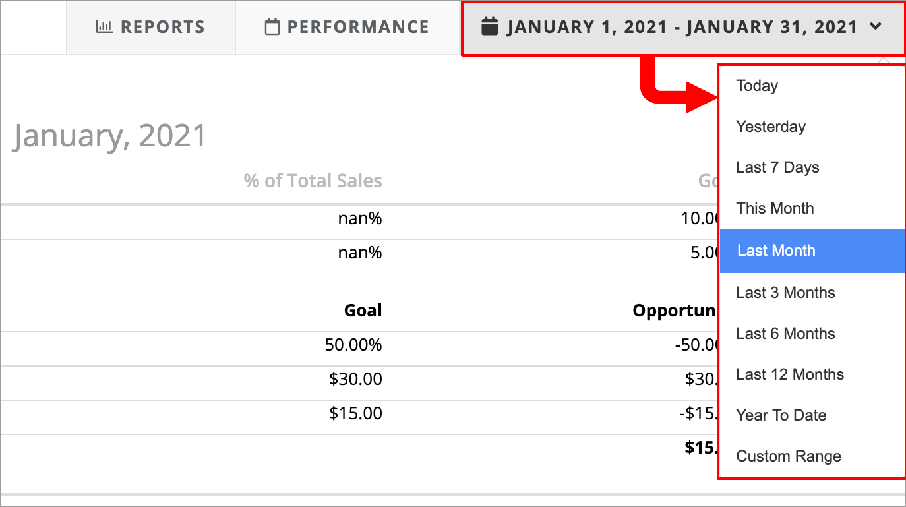This screenshot has height=507, width=906.
Task: Expand the January 1 - January 31 date dropdown
Action: click(682, 26)
